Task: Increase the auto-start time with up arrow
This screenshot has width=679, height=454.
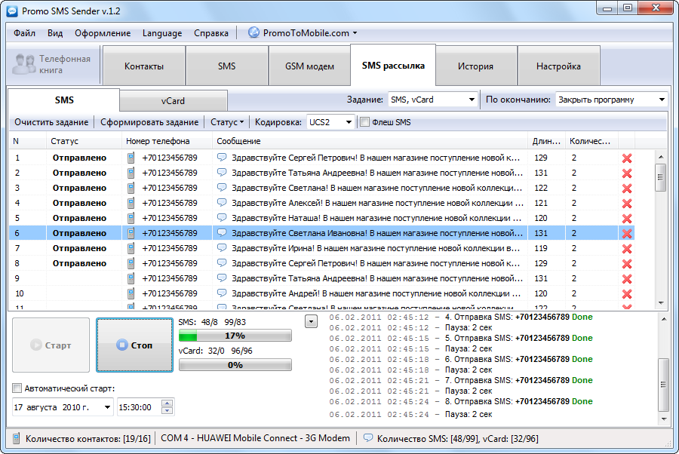Action: point(167,403)
